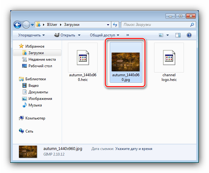Click the Рабочий стол desktop icon
The image size is (209, 173).
pyautogui.click(x=24, y=66)
